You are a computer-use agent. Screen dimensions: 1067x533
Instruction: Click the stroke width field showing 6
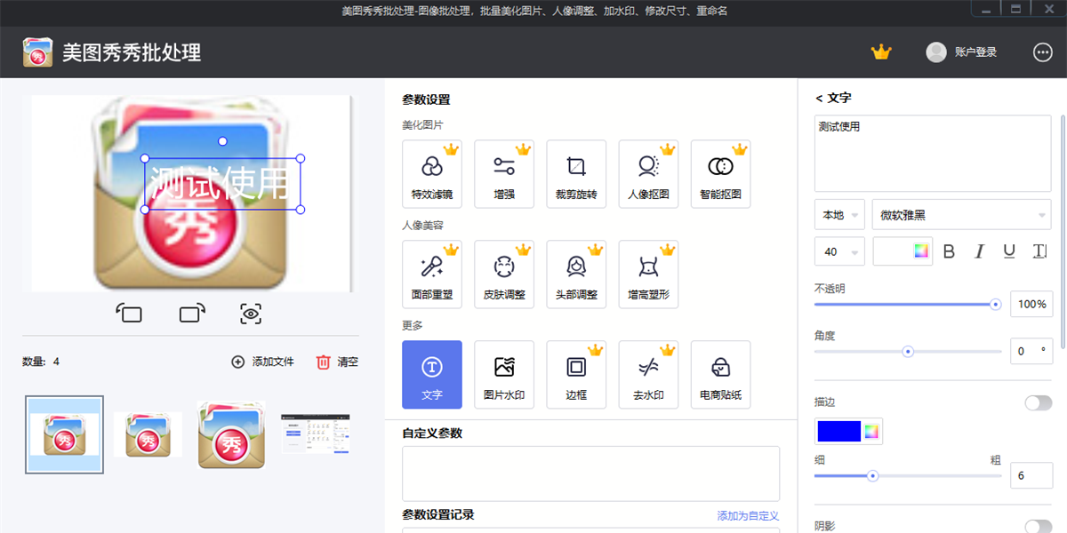click(x=1031, y=476)
